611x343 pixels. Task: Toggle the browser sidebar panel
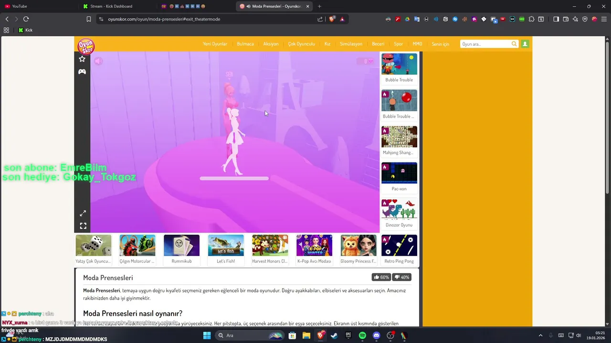tap(556, 19)
